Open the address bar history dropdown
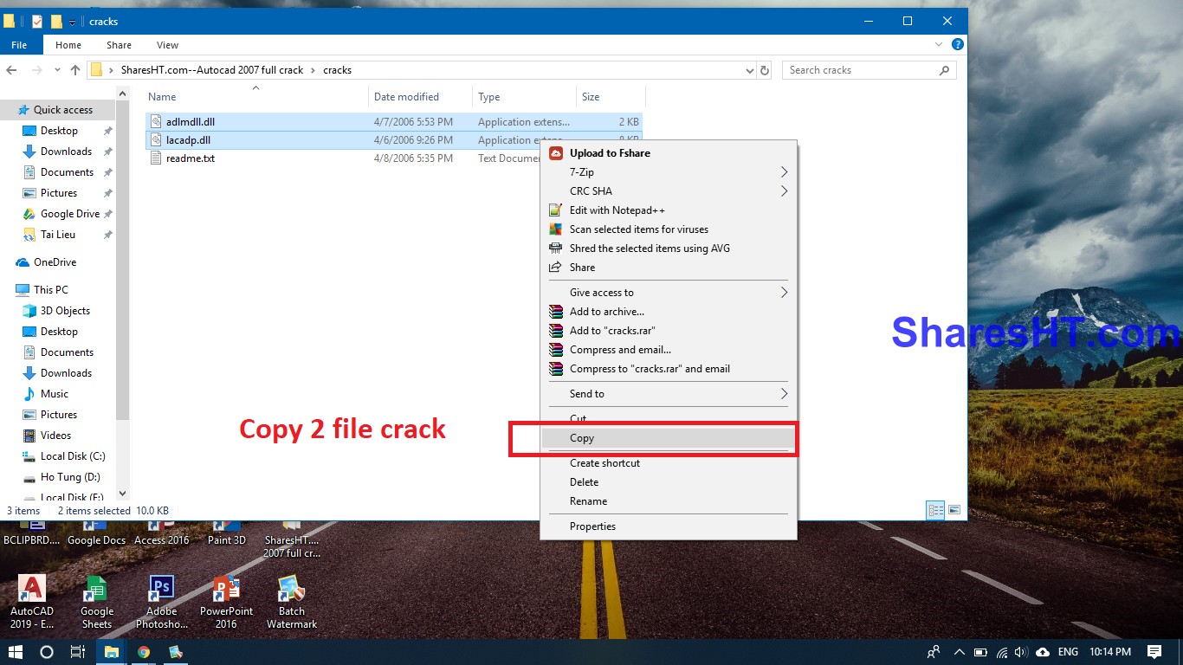This screenshot has height=665, width=1183. pyautogui.click(x=749, y=70)
